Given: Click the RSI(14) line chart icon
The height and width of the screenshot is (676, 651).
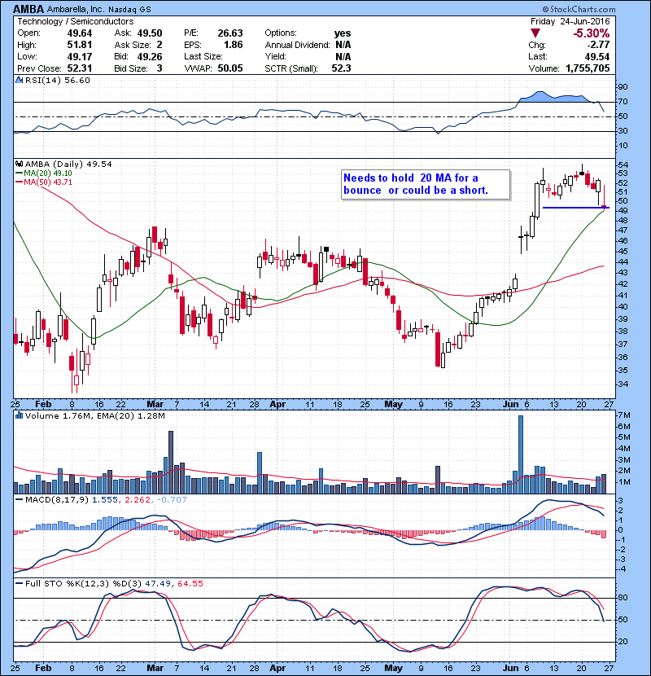Looking at the screenshot, I should pos(20,80).
